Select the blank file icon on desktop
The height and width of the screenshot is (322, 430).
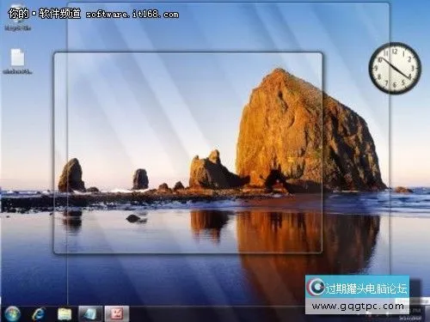pos(18,61)
